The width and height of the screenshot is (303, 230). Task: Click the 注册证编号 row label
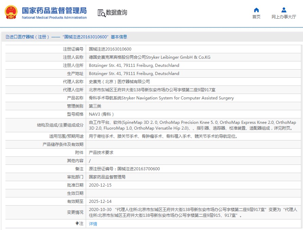point(73,49)
